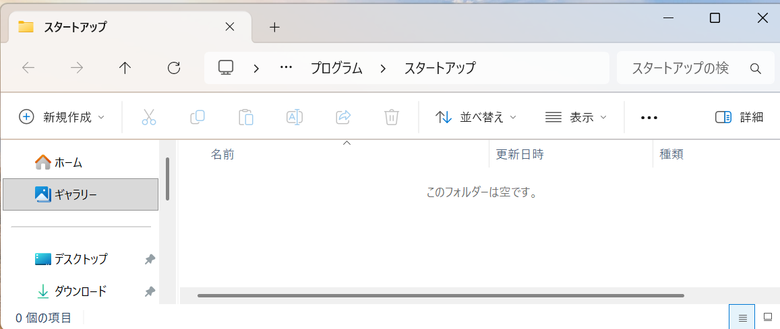Close the Explorer window
This screenshot has width=780, height=329.
762,18
